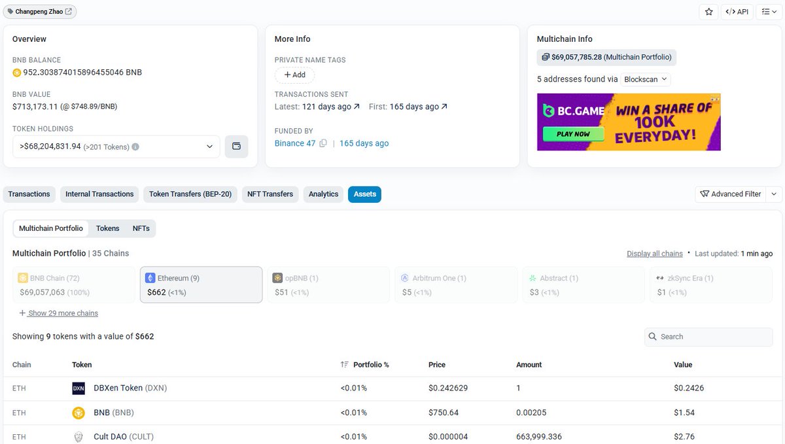Click the BNB token logo in table
Screen dimensions: 785x444
click(78, 413)
